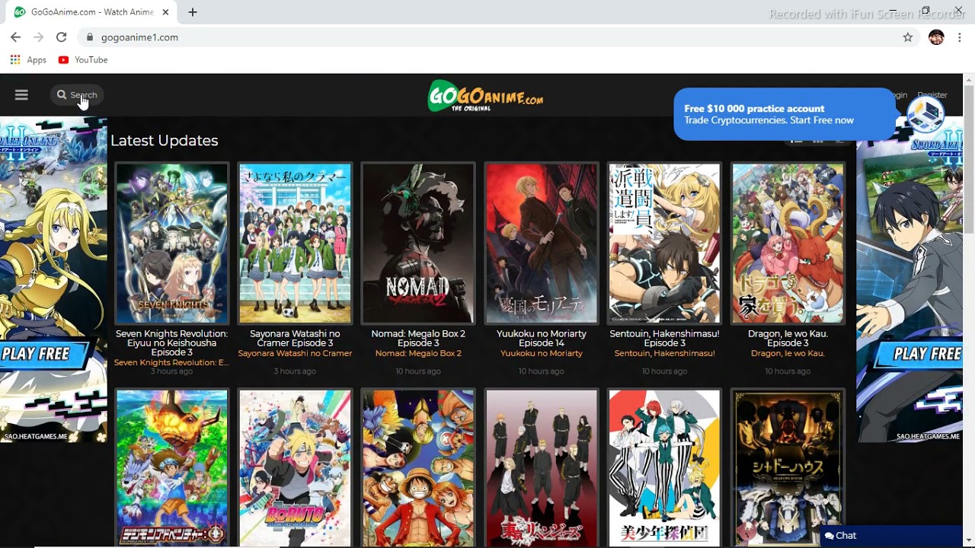Click left SAO.HEATGAMES.ME ad label
Image resolution: width=975 pixels, height=548 pixels.
[36, 437]
